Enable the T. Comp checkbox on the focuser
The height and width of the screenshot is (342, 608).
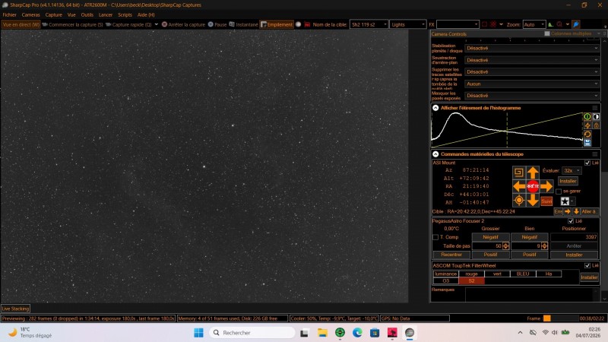pos(435,237)
